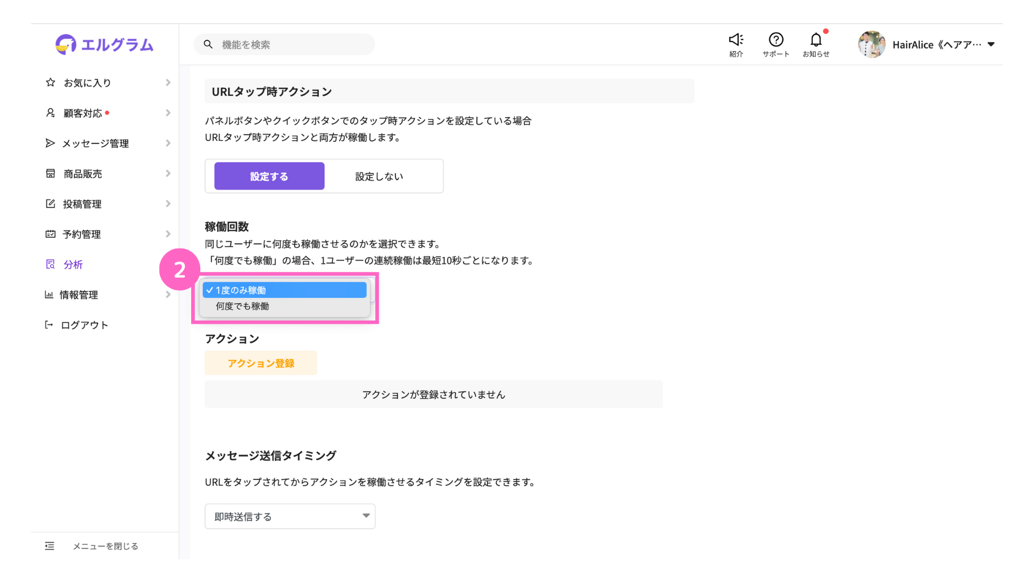Click the ログアウト logout icon

click(x=49, y=325)
